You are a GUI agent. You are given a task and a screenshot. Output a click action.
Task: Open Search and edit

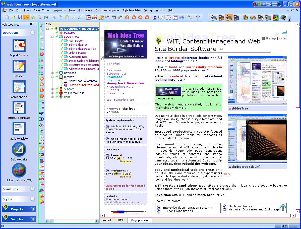tap(19, 88)
